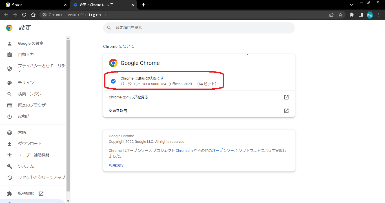Click the power icon beside 起動時
Viewport: 385px width, 203px height.
click(x=10, y=117)
